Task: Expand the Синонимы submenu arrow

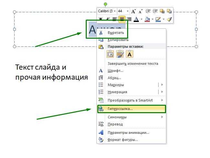Action: point(162,117)
